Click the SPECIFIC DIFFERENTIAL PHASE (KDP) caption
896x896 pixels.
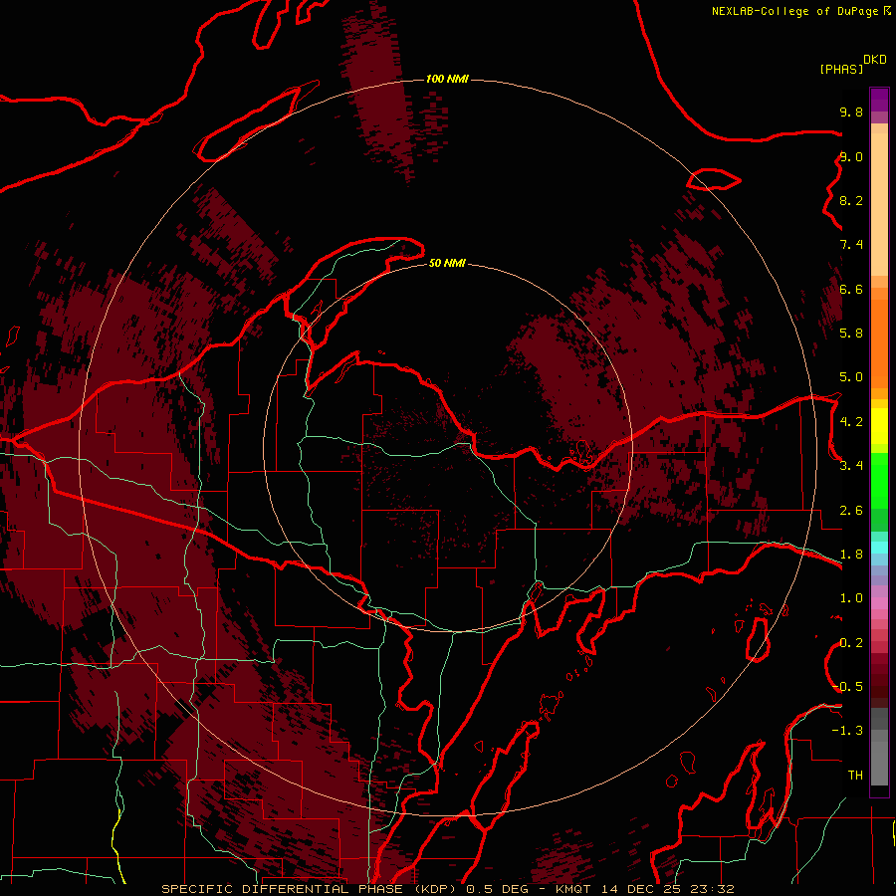[x=308, y=889]
